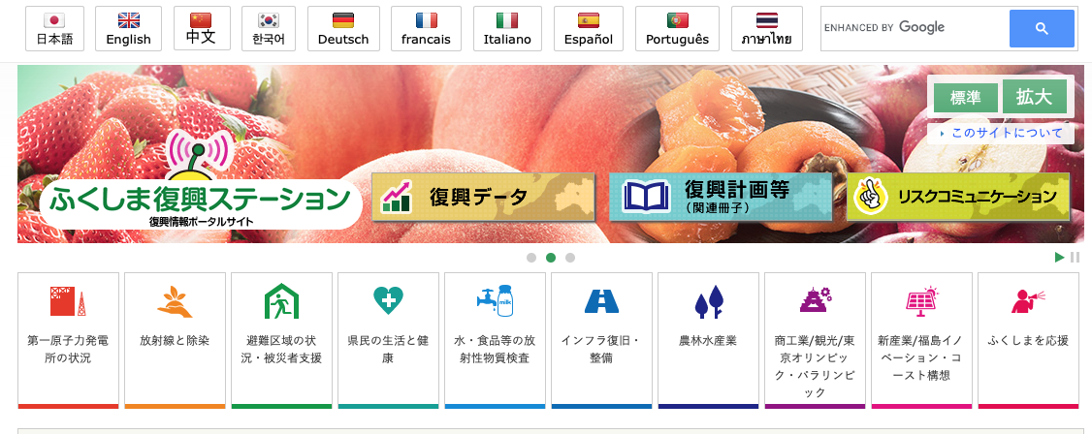Image resolution: width=1092 pixels, height=434 pixels.
Task: Open the 県民の生活と健康 heart icon tile
Action: [x=388, y=340]
